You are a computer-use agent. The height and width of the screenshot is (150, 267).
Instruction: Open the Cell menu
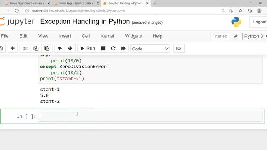[86, 36]
